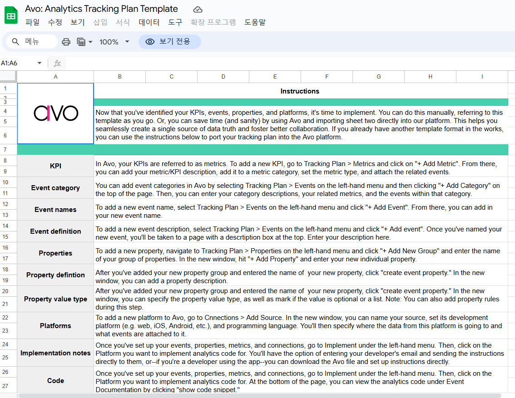Click the select-all corner box
Image resolution: width=515 pixels, height=398 pixels.
8,76
